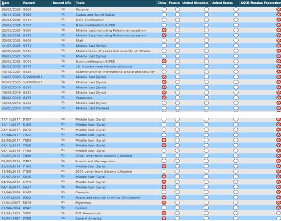Click the China column header
Viewport: 281px width, 221px height.
(162, 3)
